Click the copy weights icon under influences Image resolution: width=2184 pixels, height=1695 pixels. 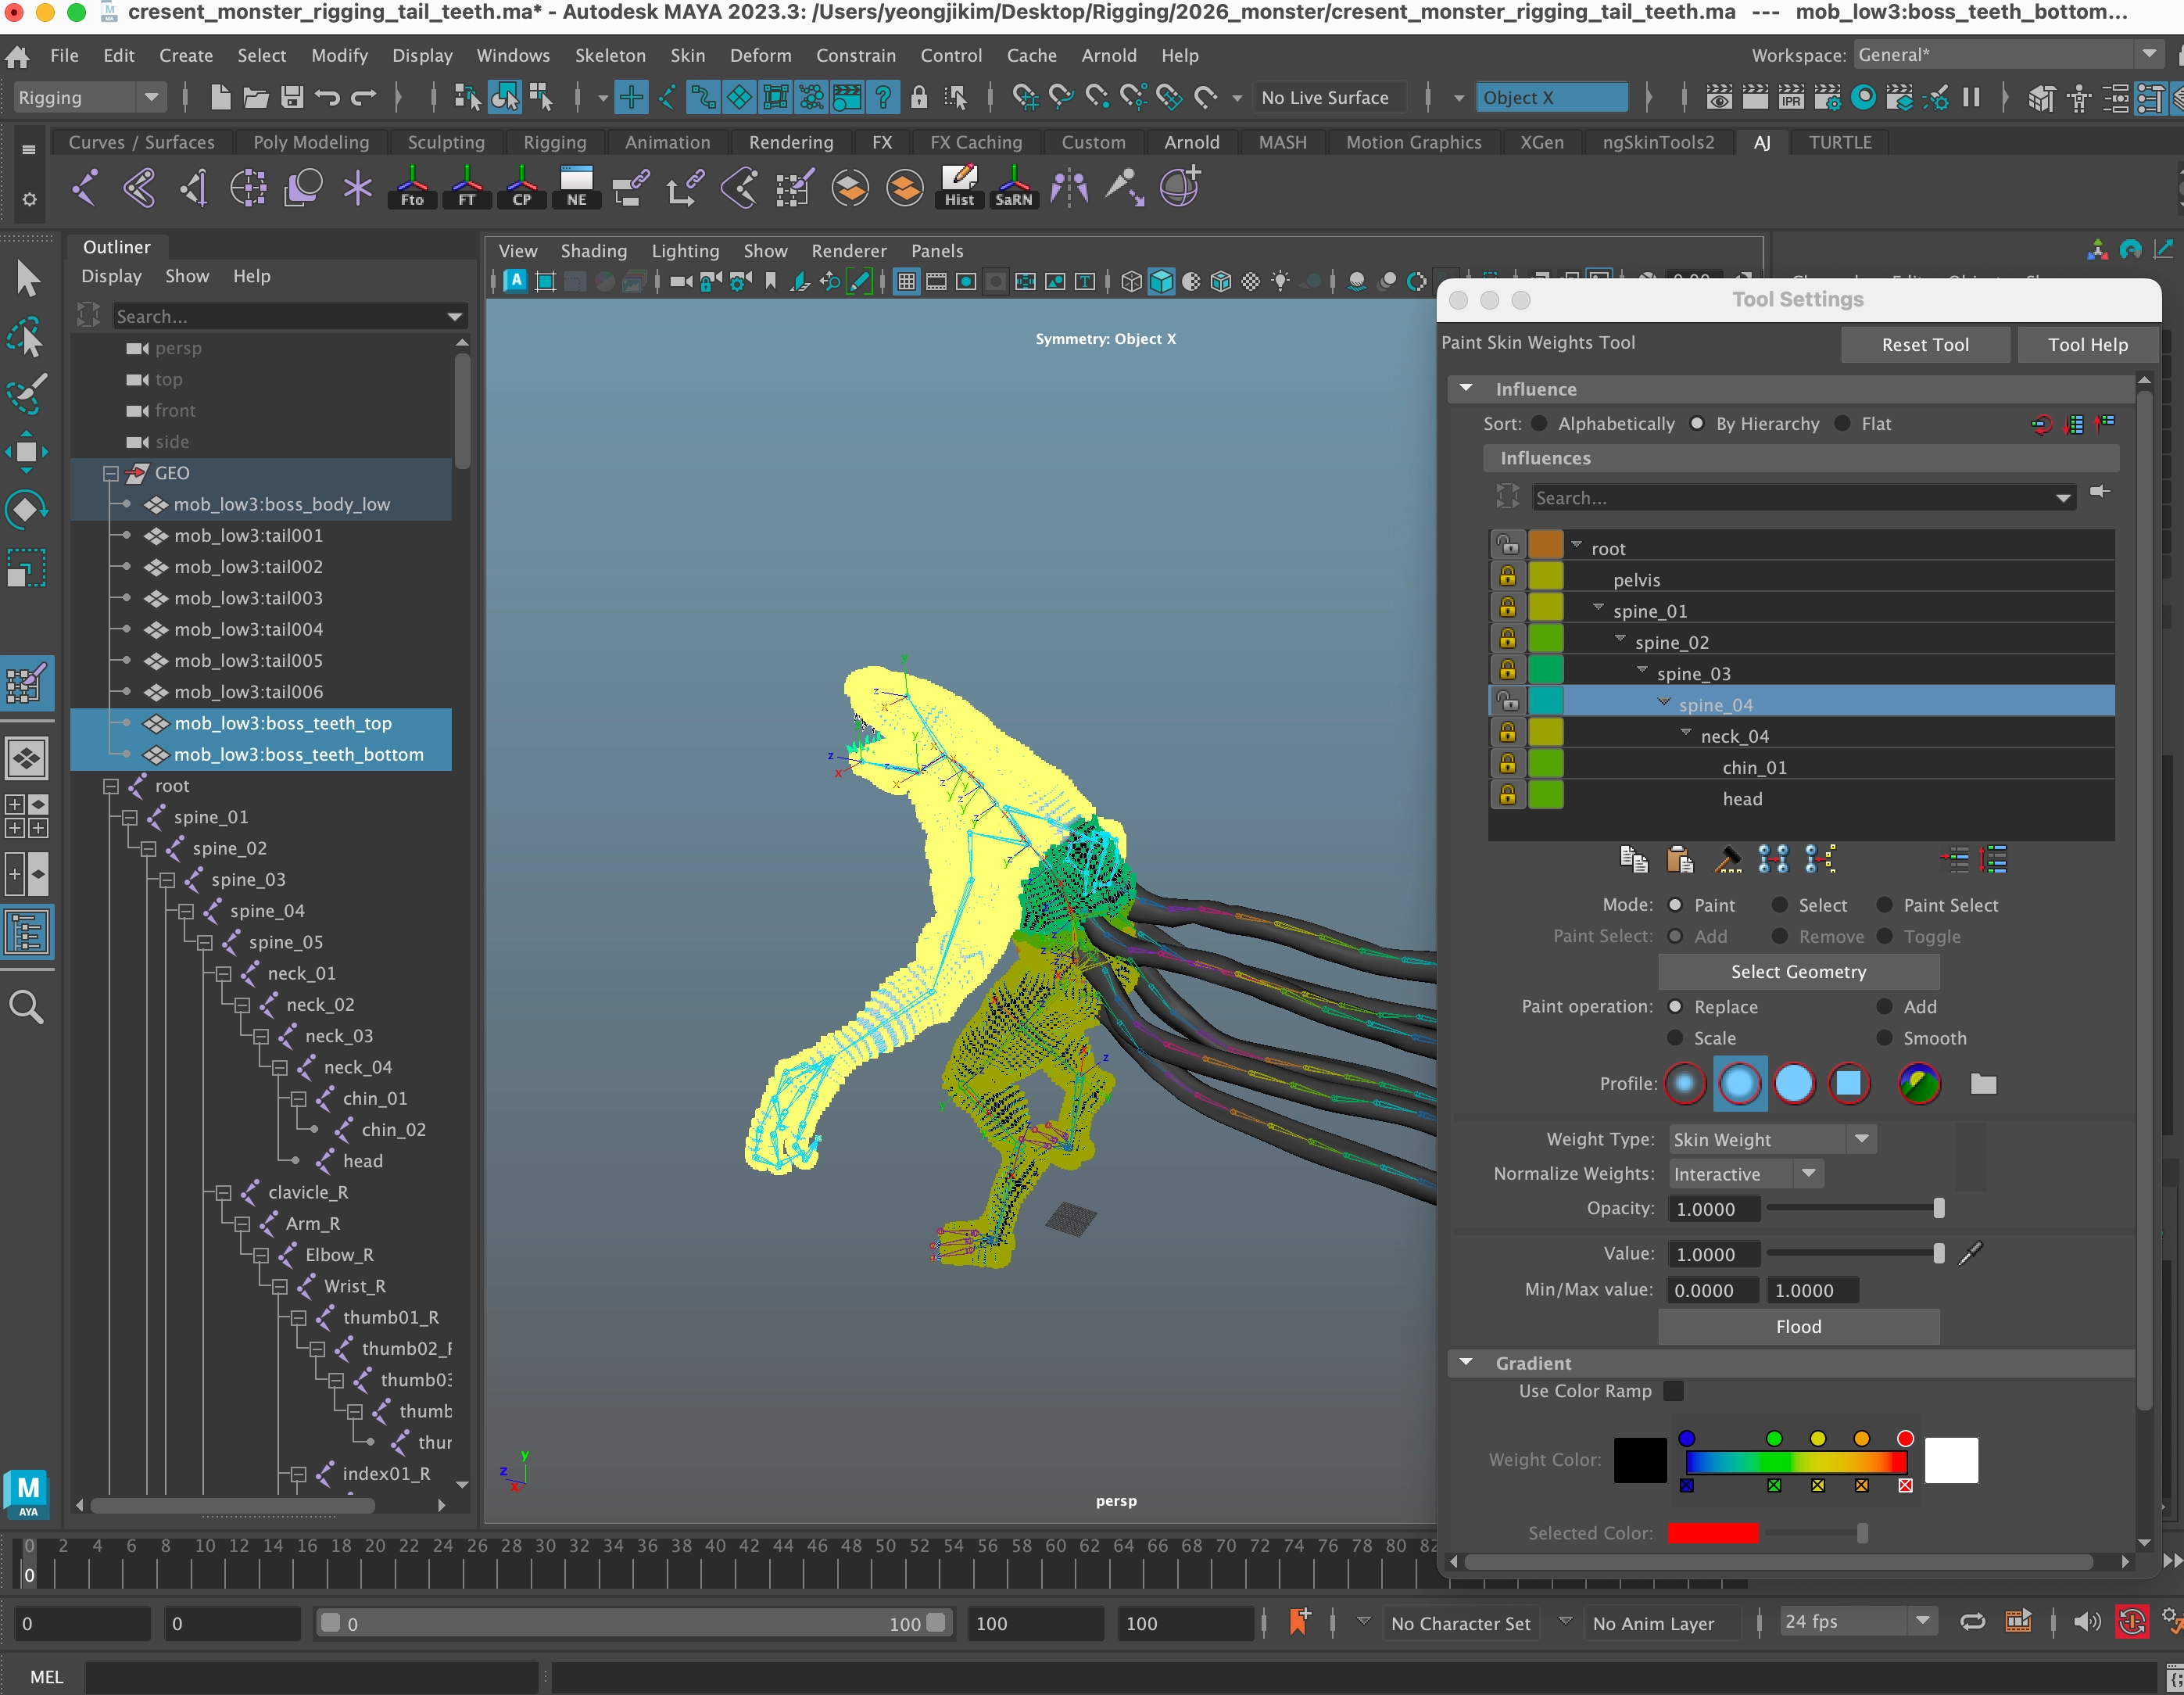coord(1633,859)
